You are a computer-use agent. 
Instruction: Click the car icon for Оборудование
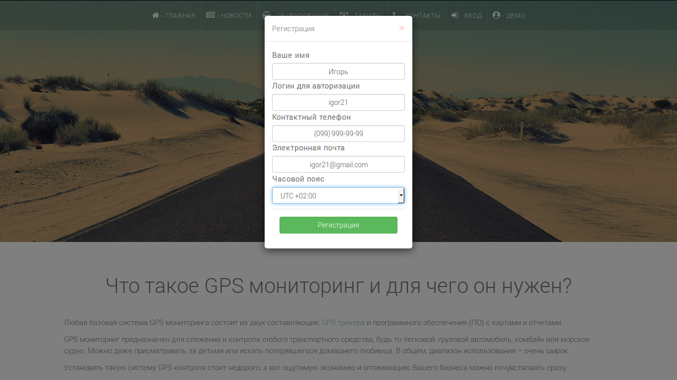click(x=266, y=15)
